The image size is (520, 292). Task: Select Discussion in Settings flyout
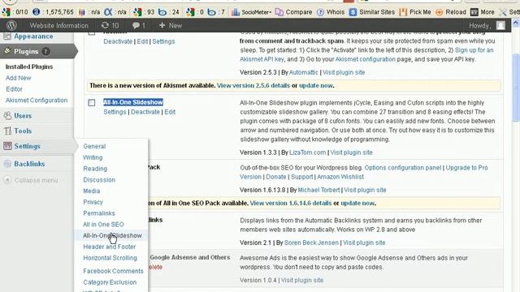tap(99, 180)
